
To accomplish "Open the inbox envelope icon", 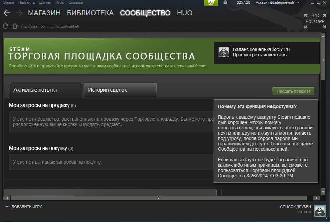I will 225,2.
